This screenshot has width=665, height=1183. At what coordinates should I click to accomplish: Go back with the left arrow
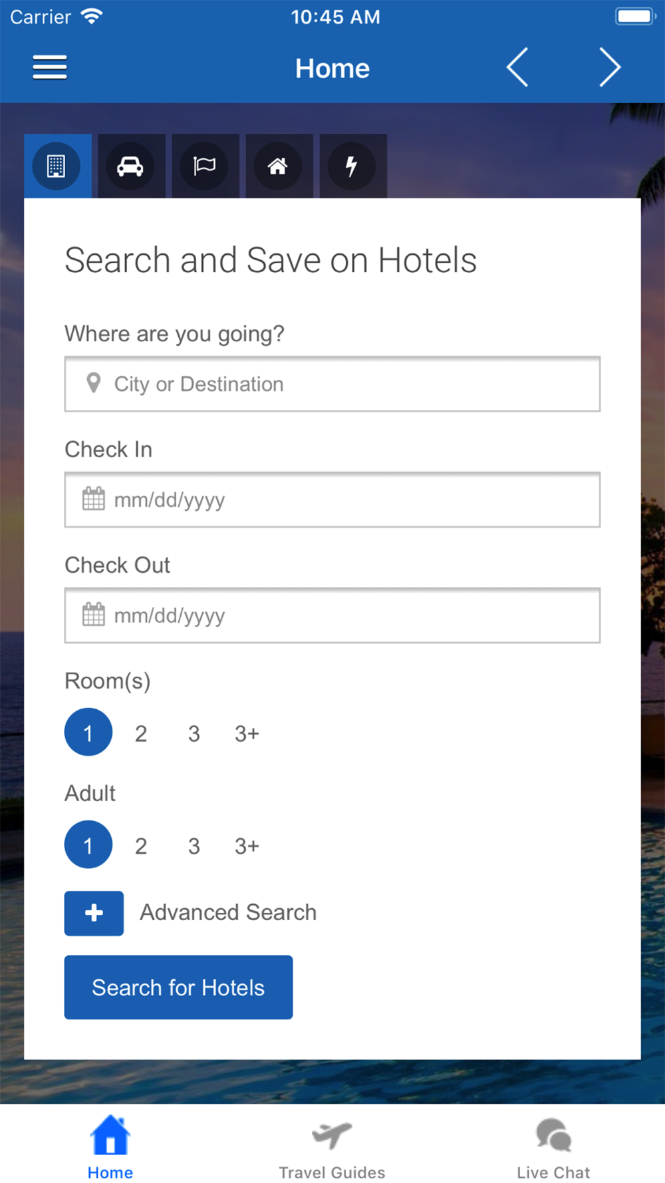(517, 67)
